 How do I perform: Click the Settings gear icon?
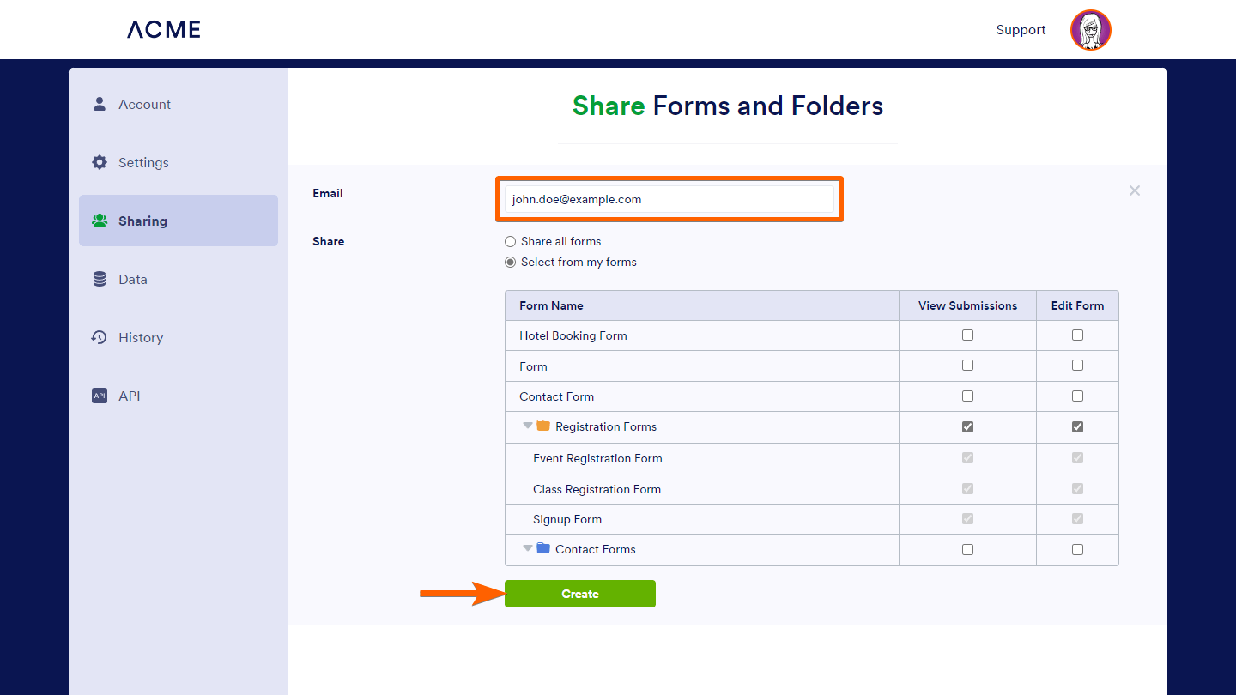click(100, 162)
